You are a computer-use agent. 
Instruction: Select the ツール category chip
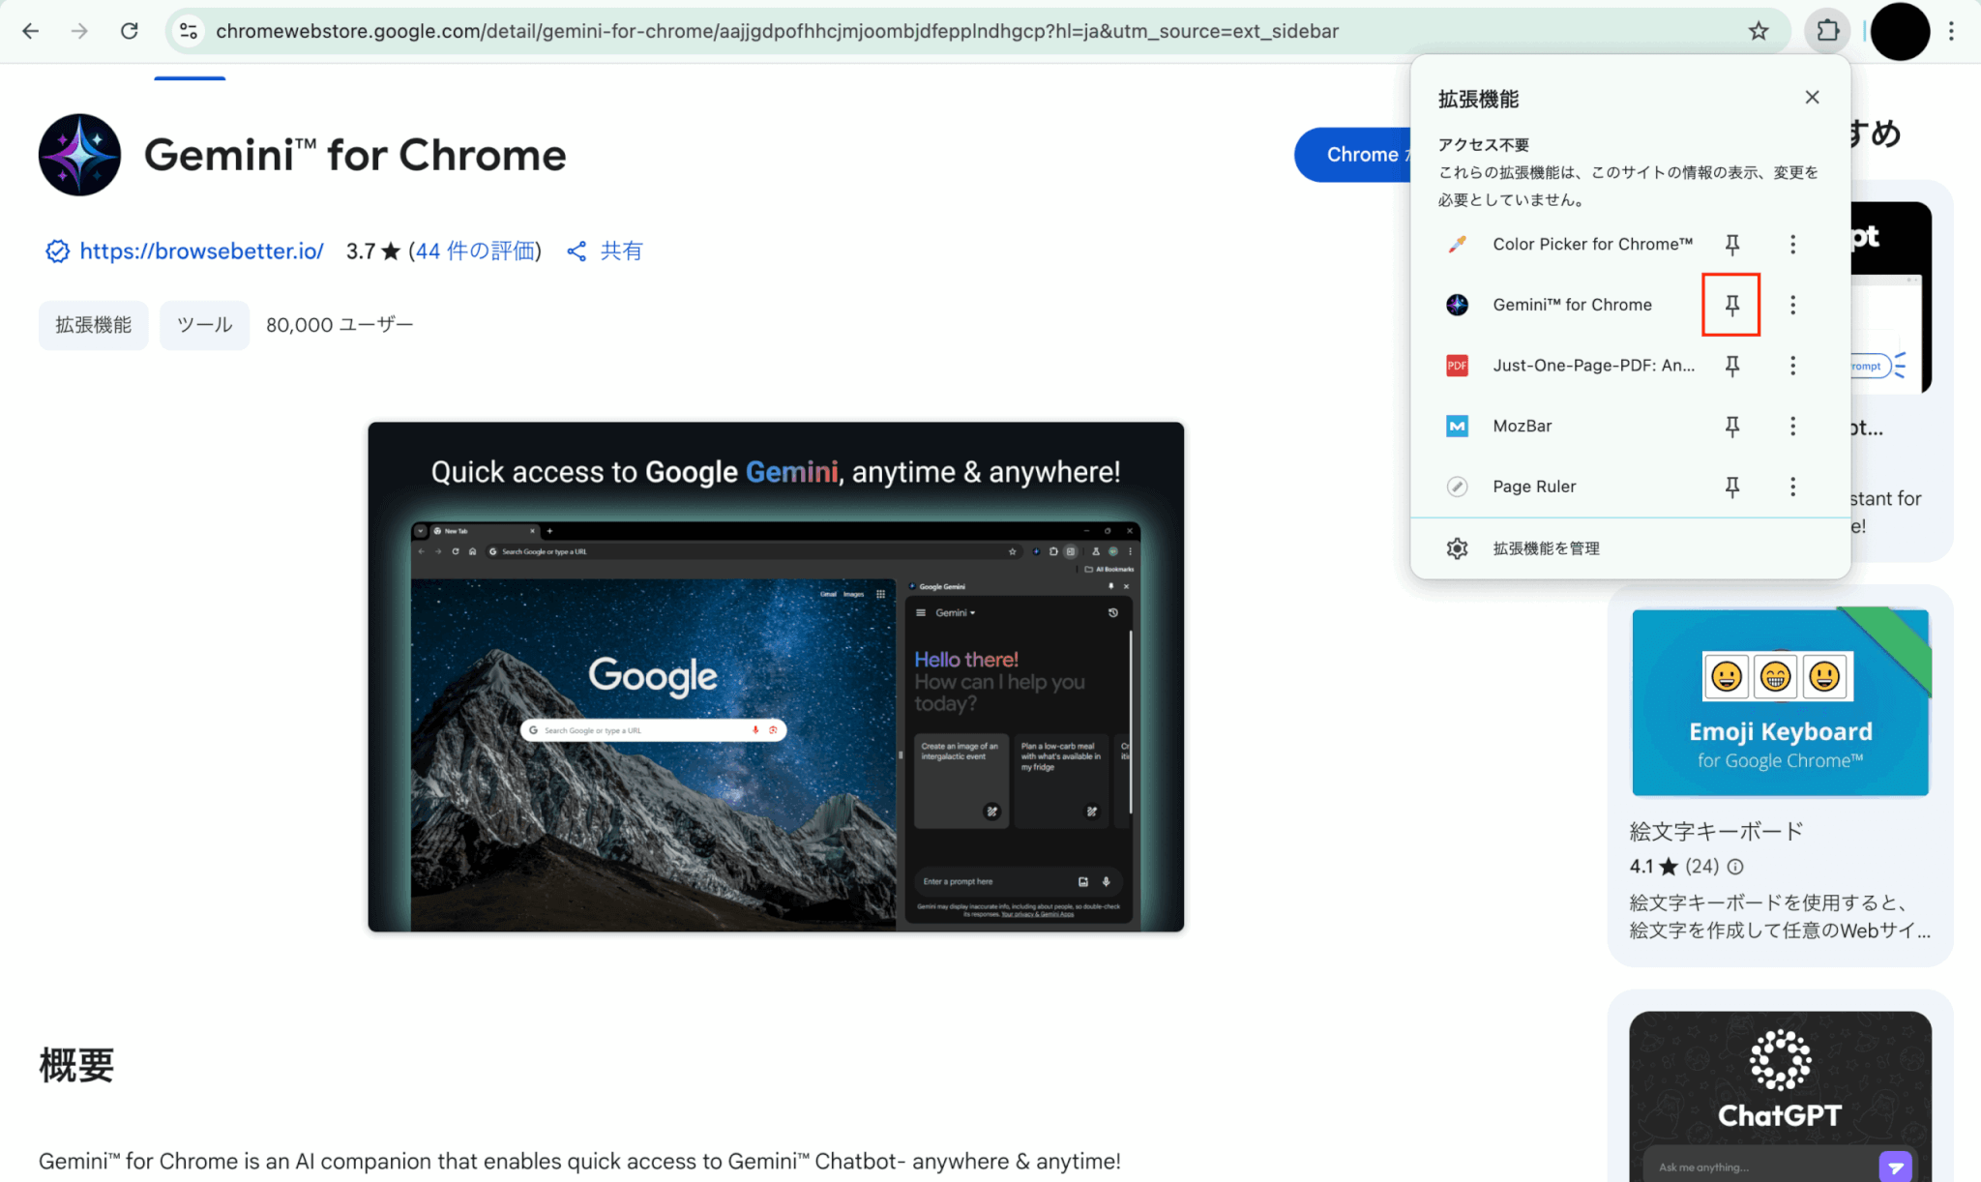204,325
